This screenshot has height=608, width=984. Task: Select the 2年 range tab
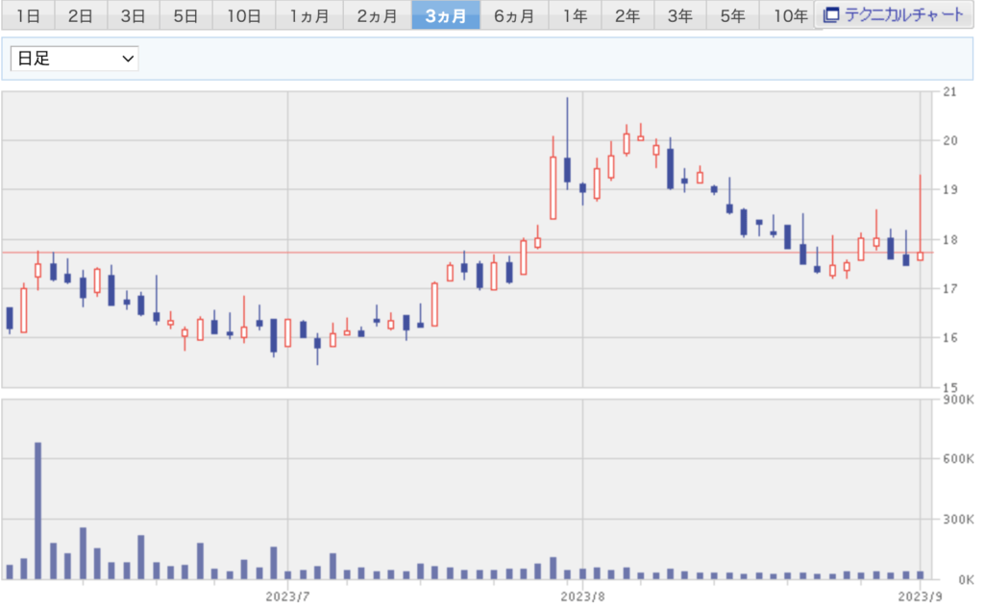627,15
